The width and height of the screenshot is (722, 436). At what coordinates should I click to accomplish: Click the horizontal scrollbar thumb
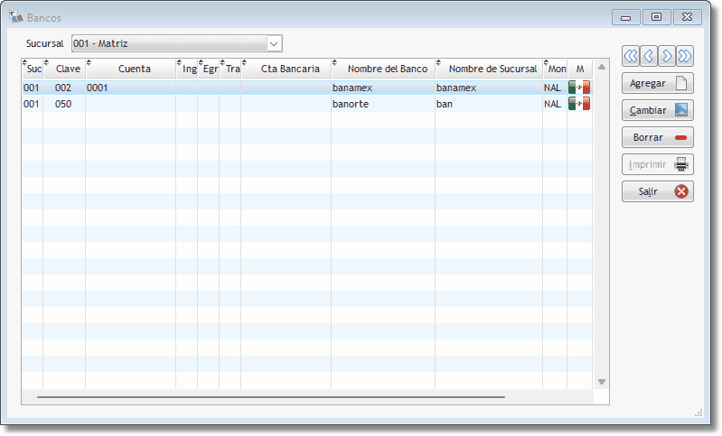tap(271, 397)
